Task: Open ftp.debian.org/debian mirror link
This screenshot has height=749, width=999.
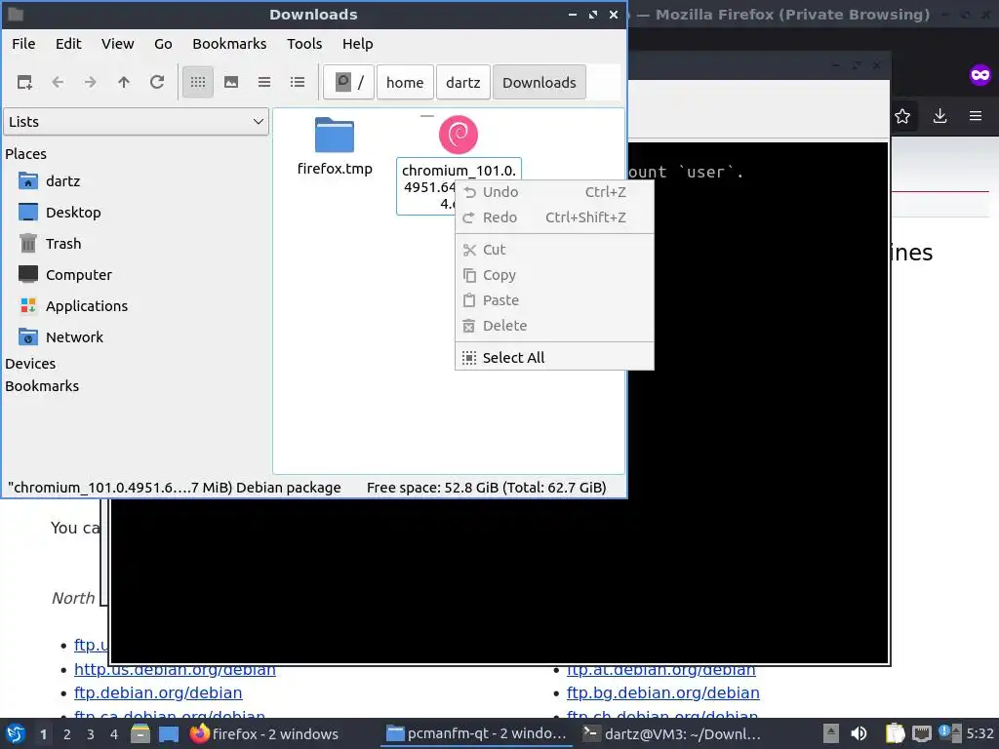Action: click(x=158, y=692)
